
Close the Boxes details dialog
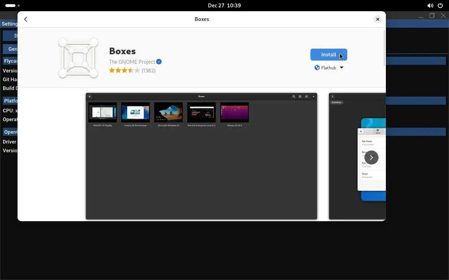coord(377,19)
